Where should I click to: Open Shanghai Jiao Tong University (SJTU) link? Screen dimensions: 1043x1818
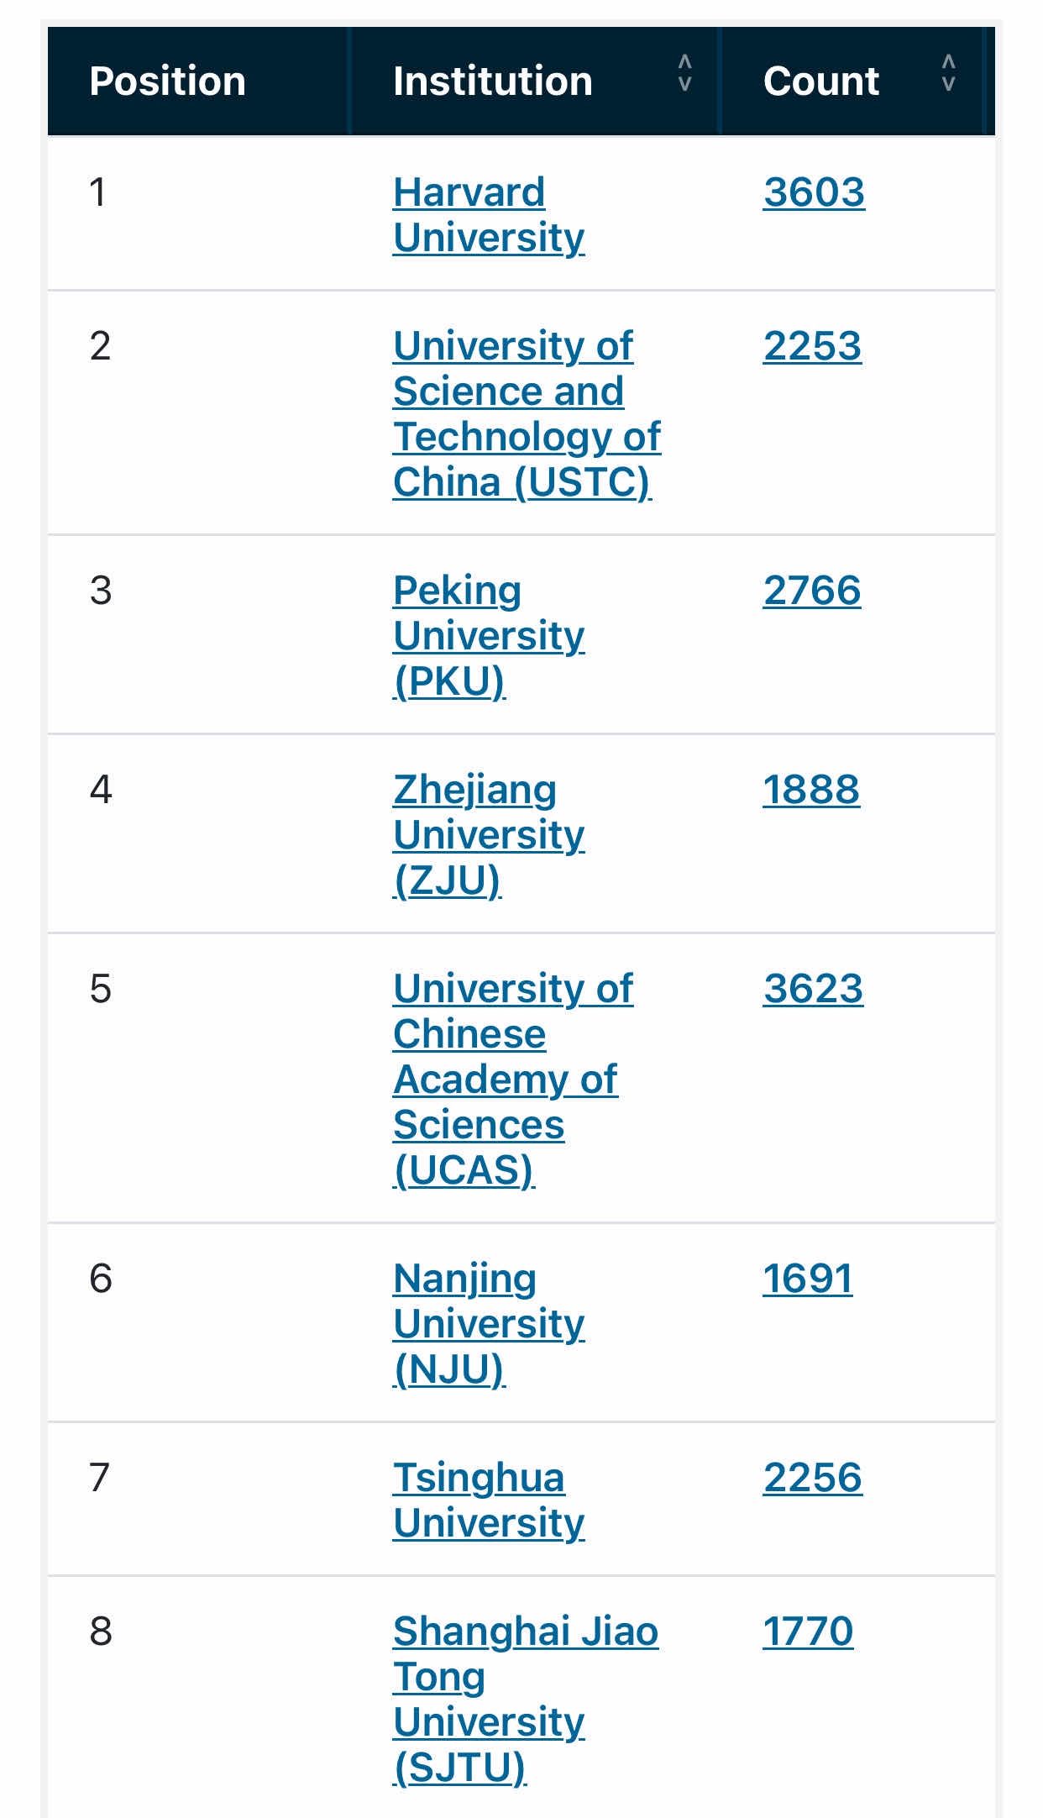point(526,1700)
